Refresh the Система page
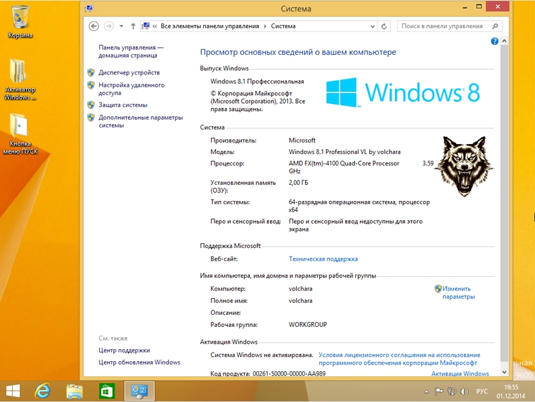 click(384, 26)
